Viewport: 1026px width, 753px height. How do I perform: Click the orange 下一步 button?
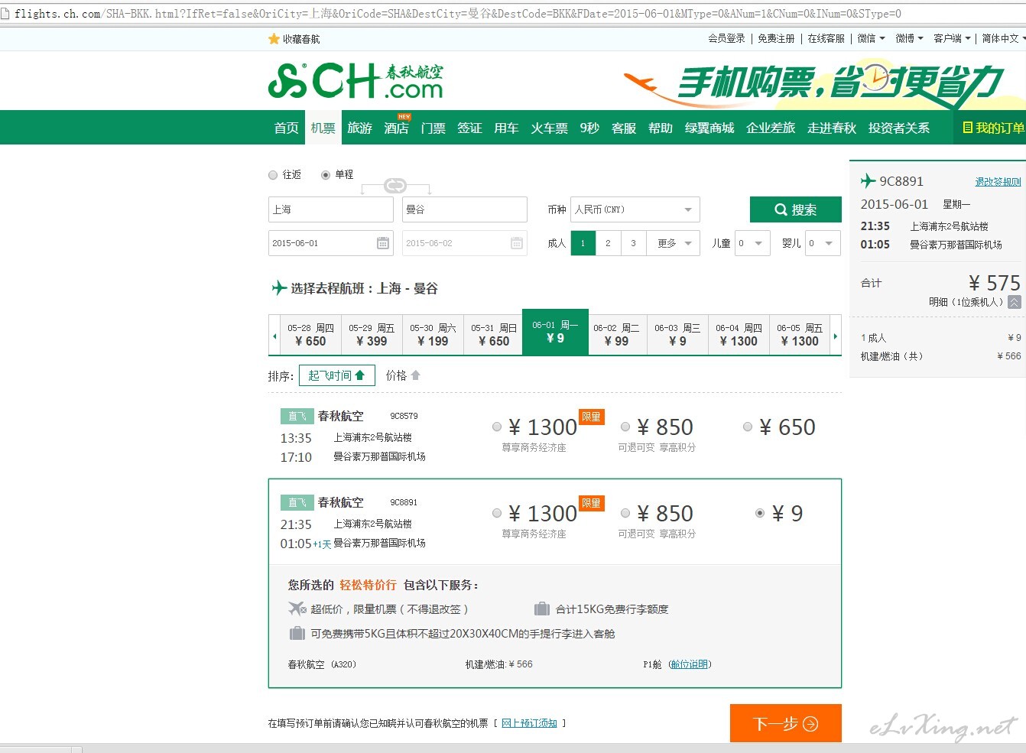pos(786,723)
